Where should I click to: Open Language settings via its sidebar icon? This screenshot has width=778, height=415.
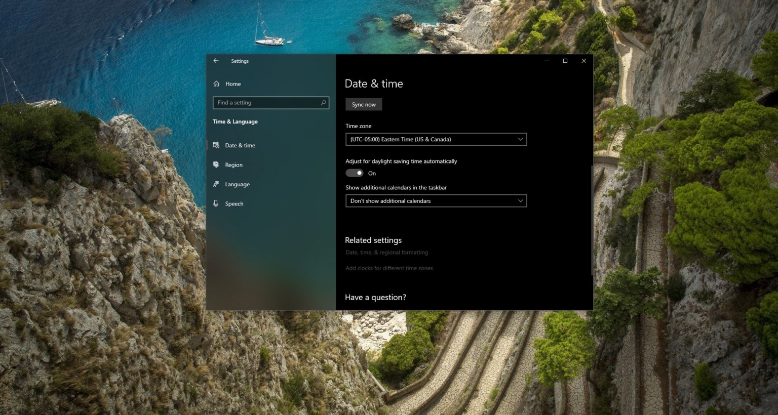click(216, 184)
